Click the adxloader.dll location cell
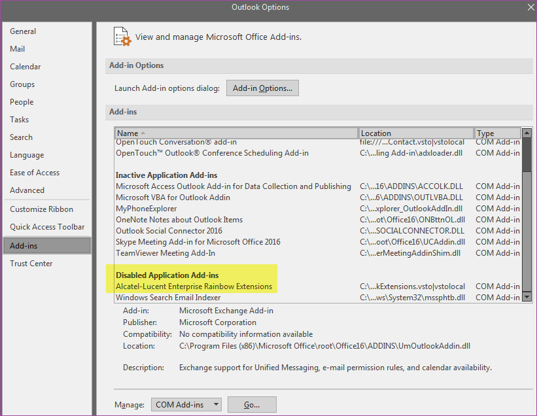537x416 pixels. pyautogui.click(x=411, y=153)
